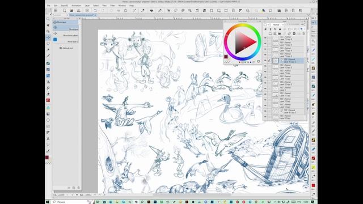Select the Text tool labeled A

pyautogui.click(x=48, y=138)
